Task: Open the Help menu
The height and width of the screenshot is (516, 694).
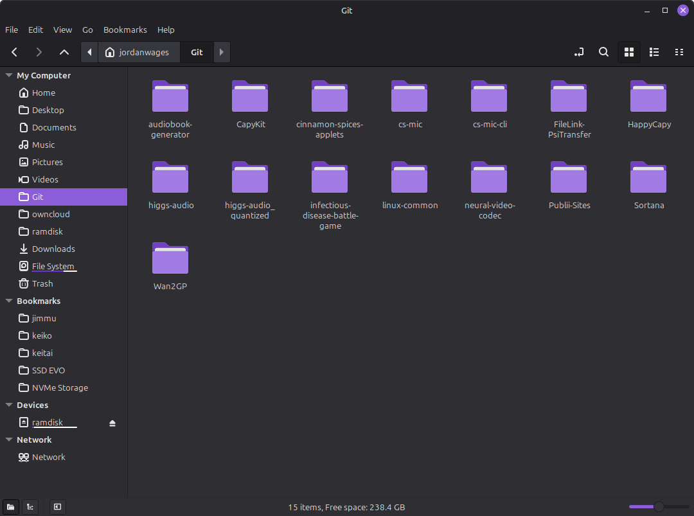Action: [166, 30]
